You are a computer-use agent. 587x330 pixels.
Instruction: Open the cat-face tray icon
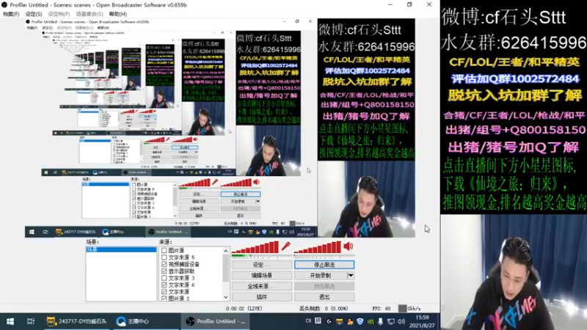(339, 321)
